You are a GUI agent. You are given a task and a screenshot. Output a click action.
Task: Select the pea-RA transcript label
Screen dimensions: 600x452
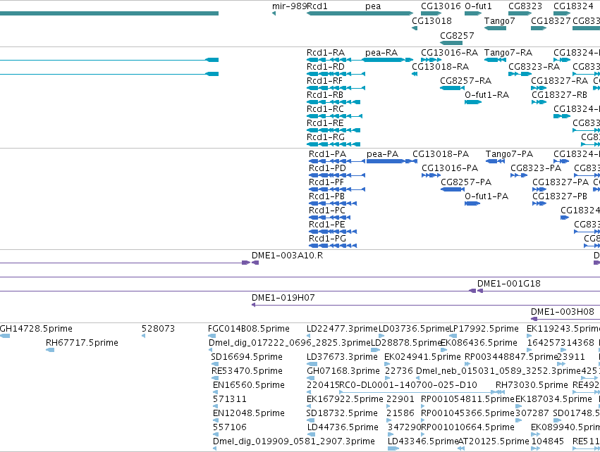(x=381, y=52)
